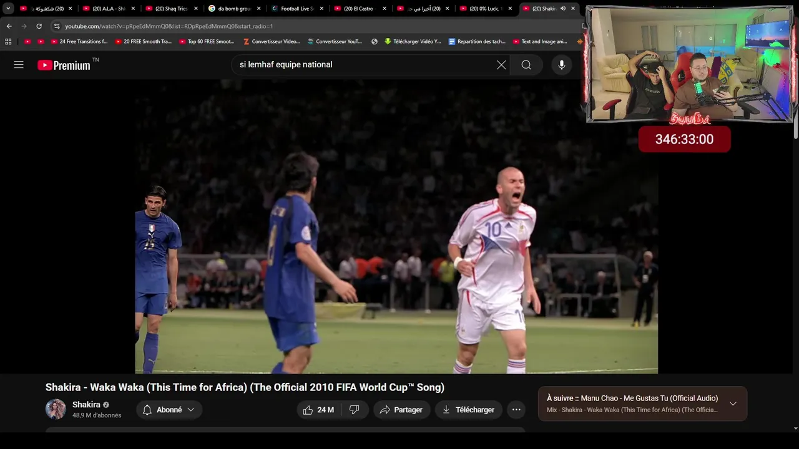Open Convertisseur Video bookmark

272,42
